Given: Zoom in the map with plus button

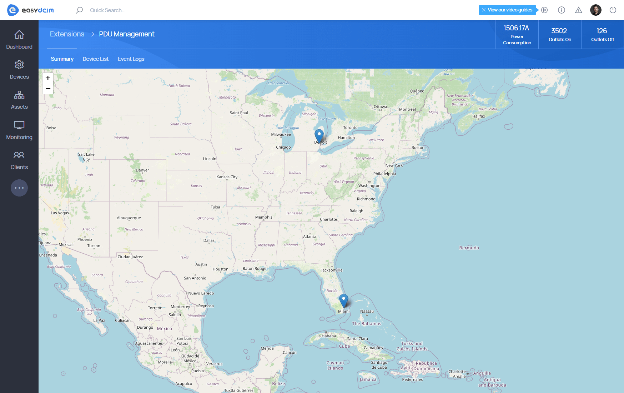Looking at the screenshot, I should tap(48, 78).
